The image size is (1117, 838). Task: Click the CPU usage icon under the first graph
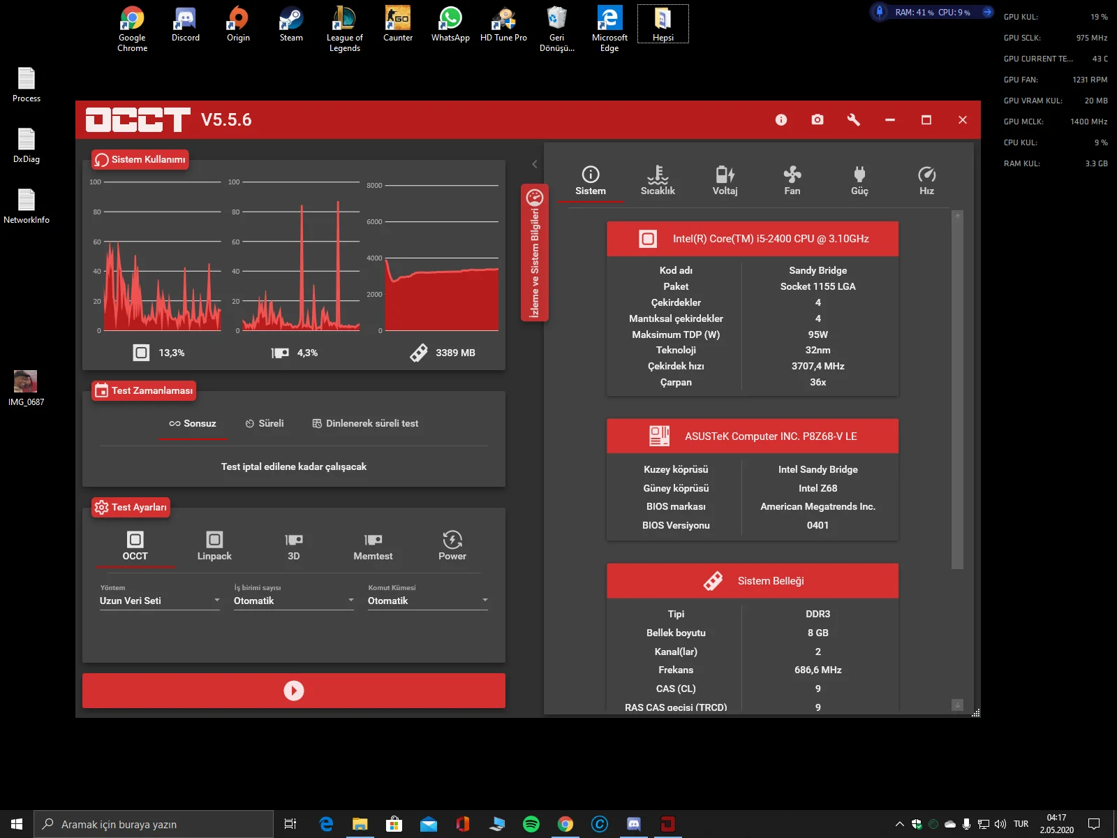click(141, 353)
